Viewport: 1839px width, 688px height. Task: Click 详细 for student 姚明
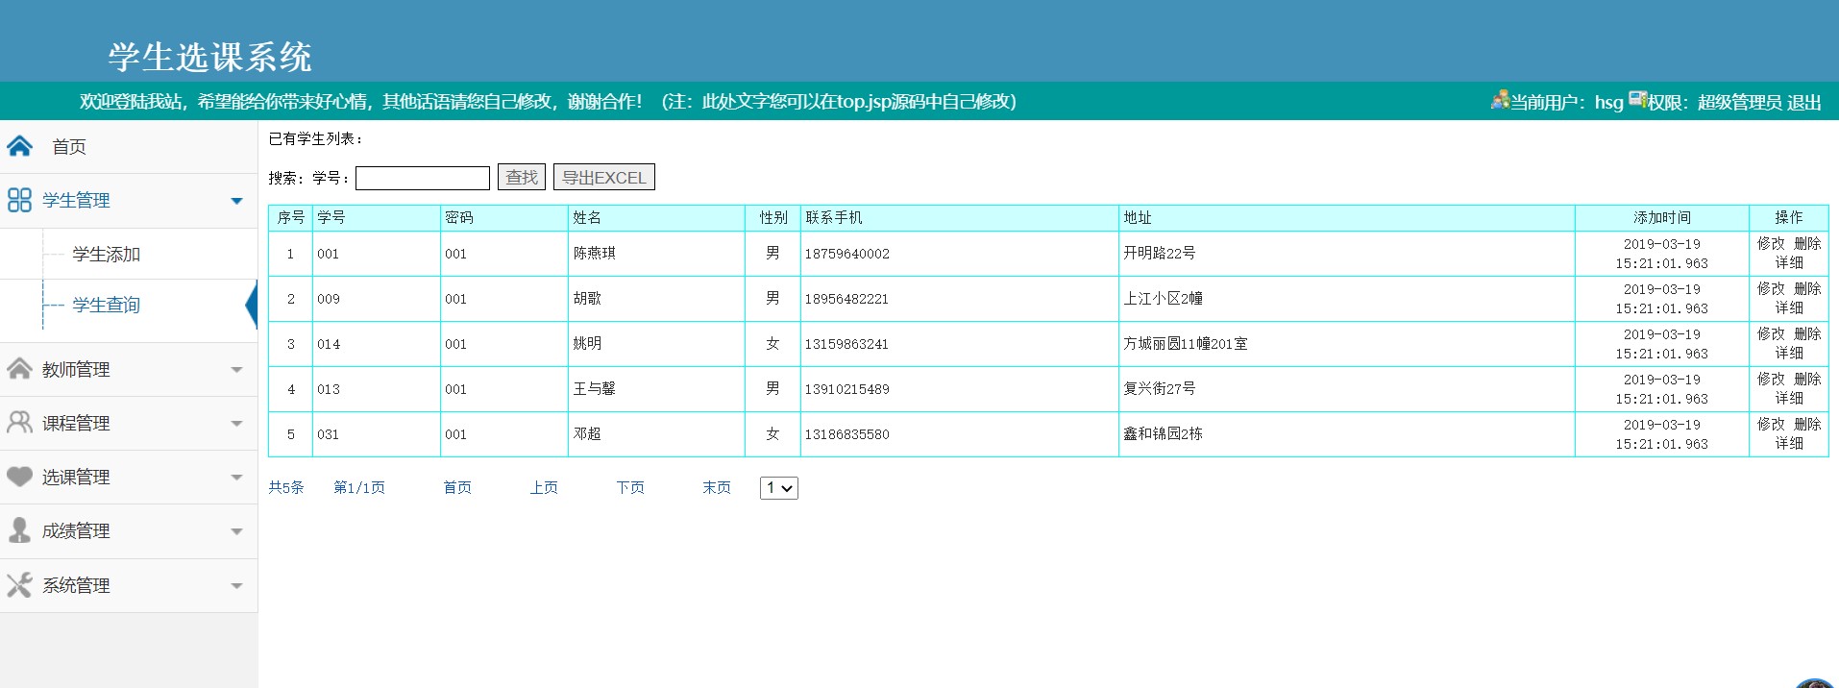(x=1789, y=354)
